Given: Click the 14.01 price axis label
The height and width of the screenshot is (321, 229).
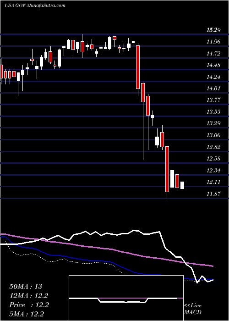Looking at the screenshot, I should point(213,89).
